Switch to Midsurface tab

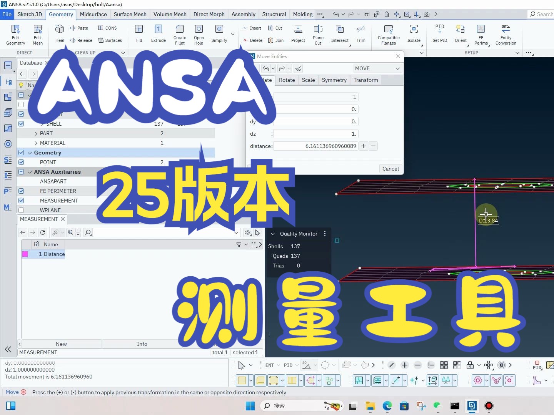93,14
